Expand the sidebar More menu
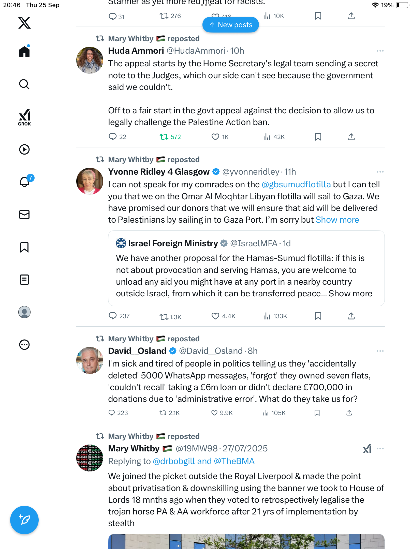The image size is (412, 549). pos(24,345)
